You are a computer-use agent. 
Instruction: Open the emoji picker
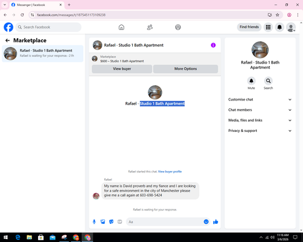click(x=206, y=222)
